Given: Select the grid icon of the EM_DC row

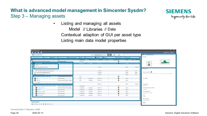Looking at the screenshot, I should (x=36, y=90).
